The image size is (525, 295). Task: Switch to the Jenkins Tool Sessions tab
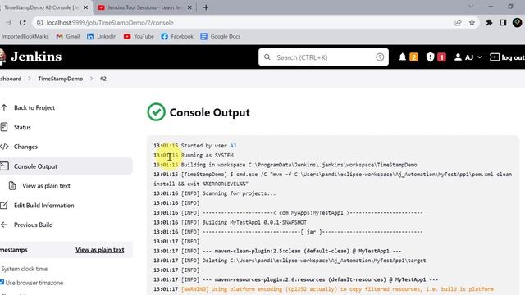144,7
